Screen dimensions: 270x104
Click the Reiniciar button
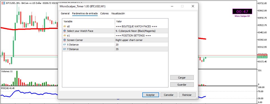click(187, 95)
